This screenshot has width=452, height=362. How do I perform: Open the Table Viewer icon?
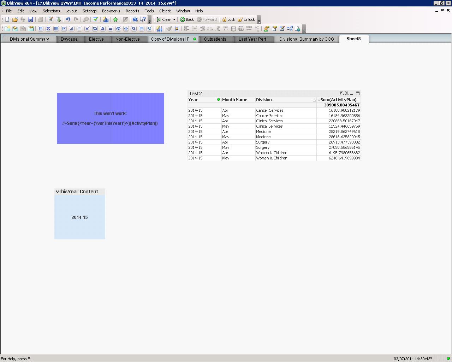290,29
